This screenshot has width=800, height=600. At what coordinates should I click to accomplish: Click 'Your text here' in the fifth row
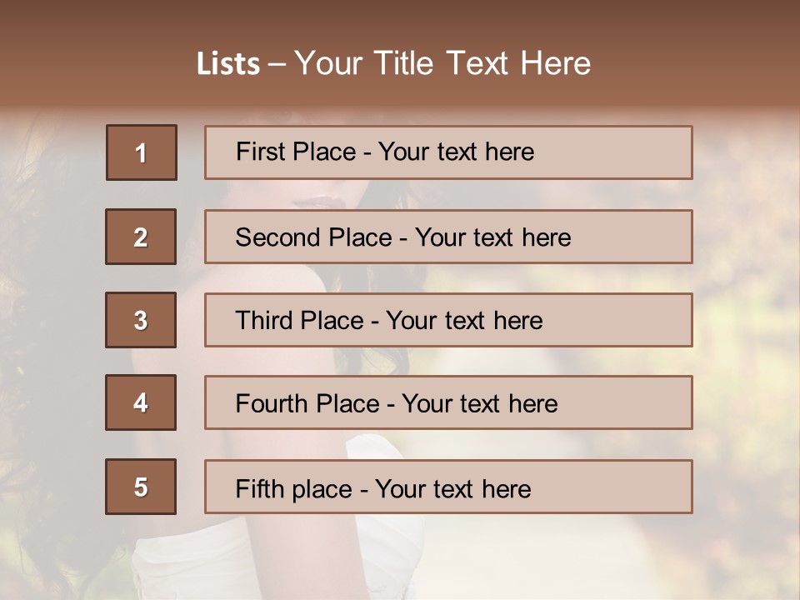[x=452, y=488]
